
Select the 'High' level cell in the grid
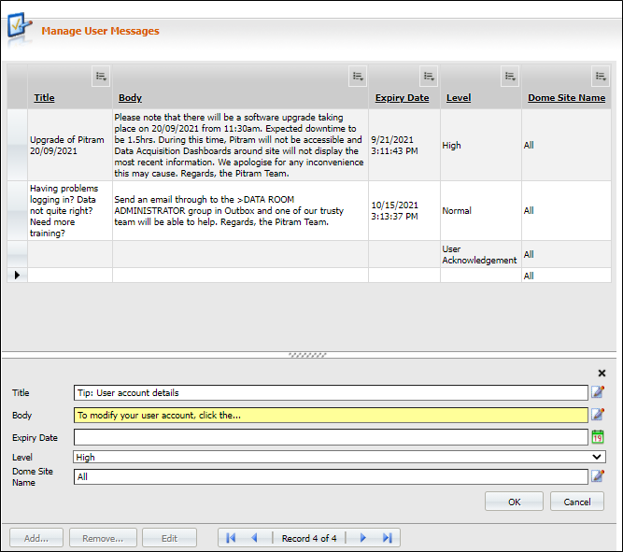click(x=481, y=145)
